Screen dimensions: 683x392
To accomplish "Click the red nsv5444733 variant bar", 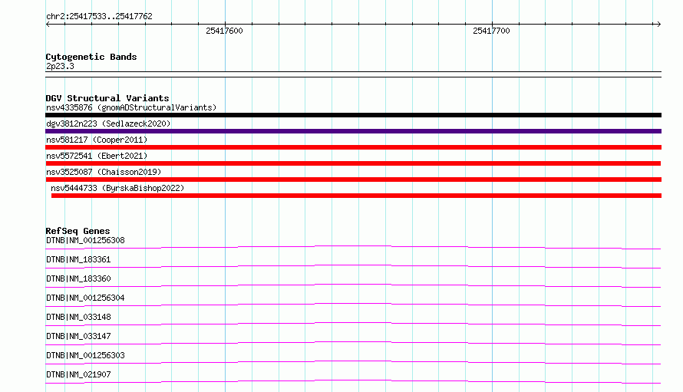I will (x=356, y=196).
